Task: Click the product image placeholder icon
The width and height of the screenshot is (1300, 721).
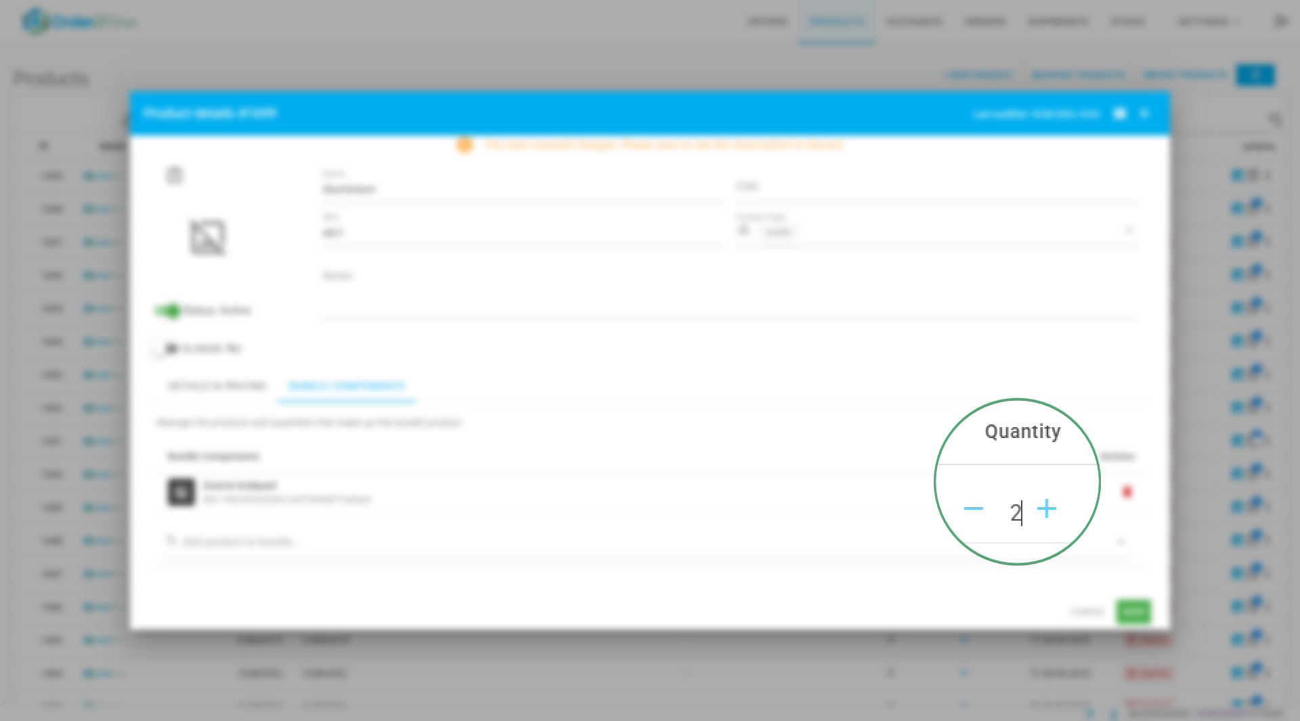Action: point(207,238)
